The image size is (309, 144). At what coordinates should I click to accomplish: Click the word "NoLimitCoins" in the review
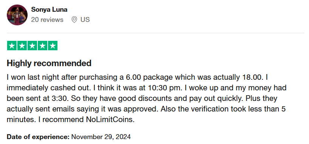coord(109,119)
